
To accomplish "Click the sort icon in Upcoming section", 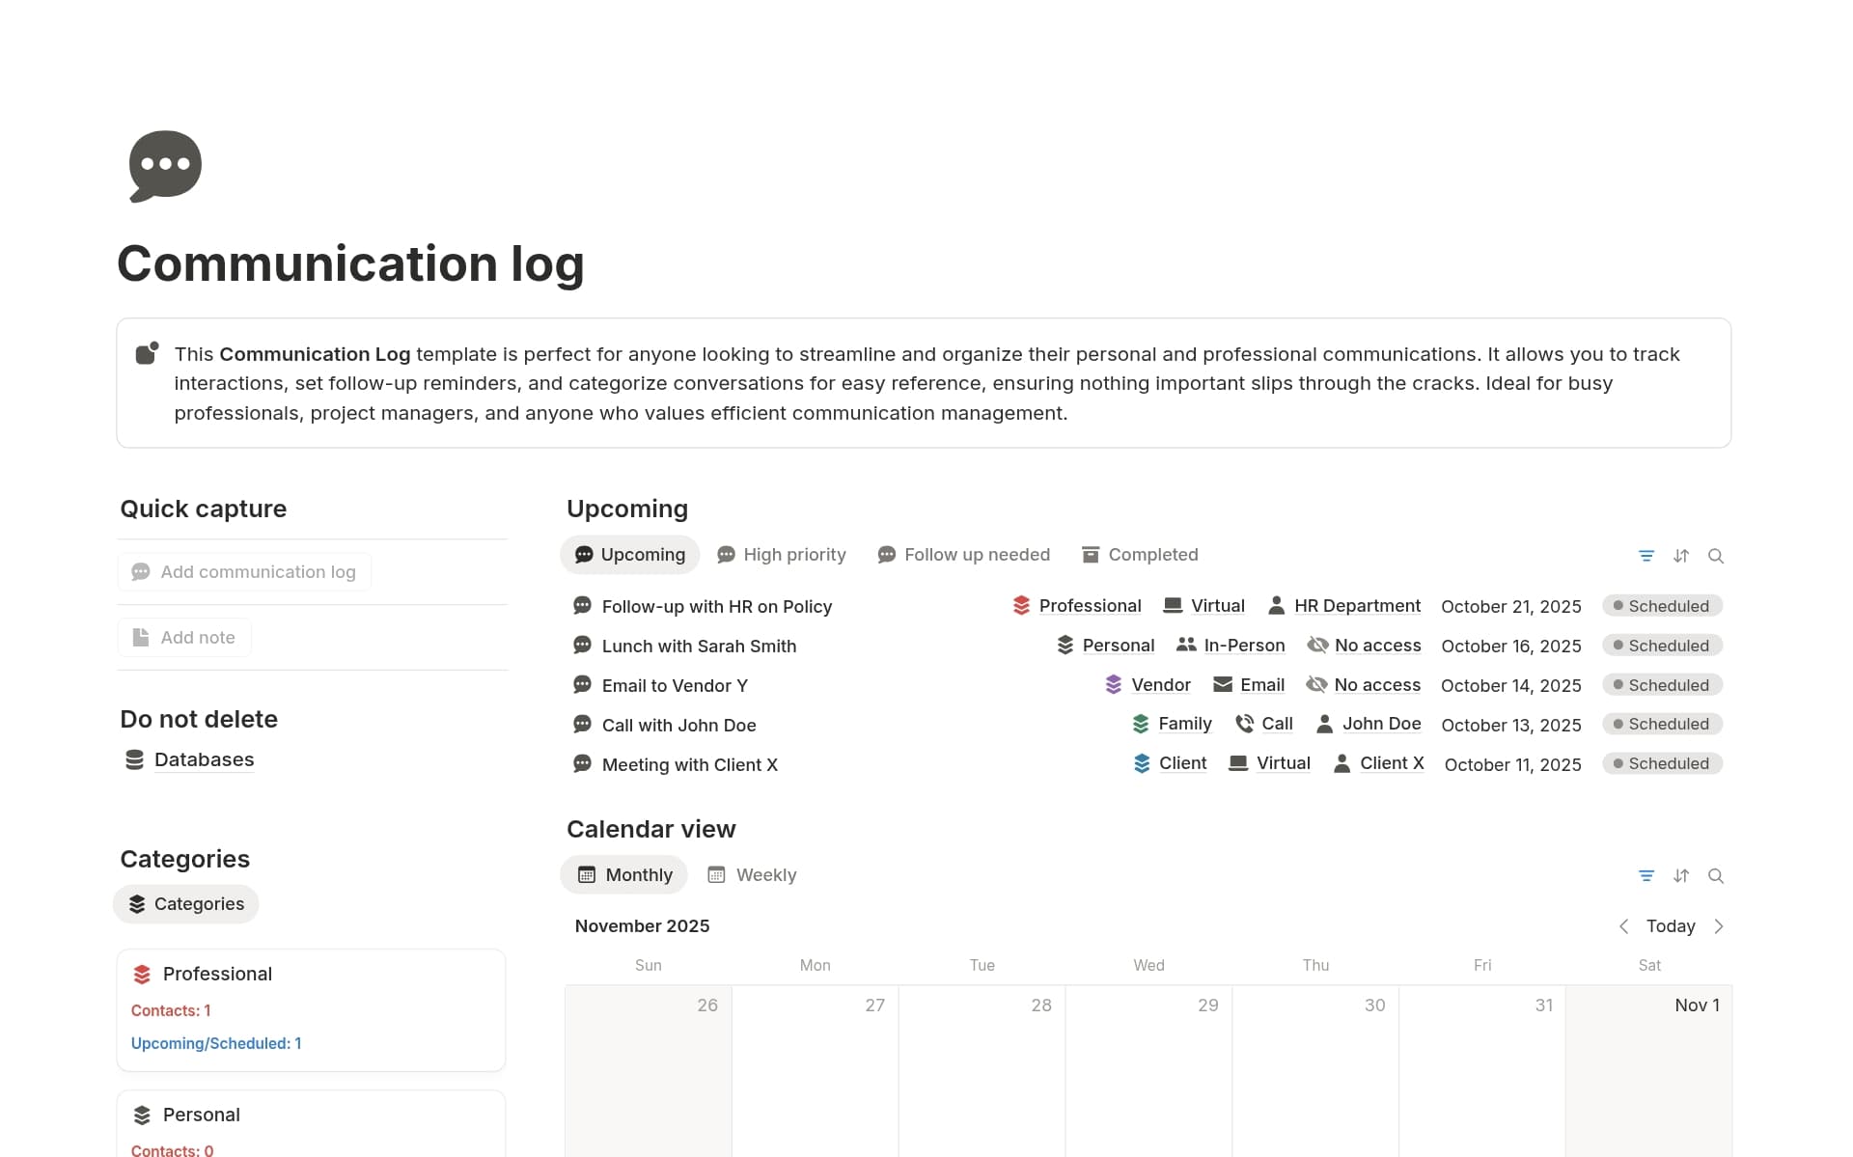I will coord(1682,556).
